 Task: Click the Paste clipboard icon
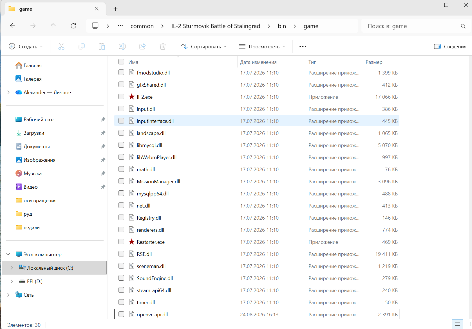tap(102, 46)
